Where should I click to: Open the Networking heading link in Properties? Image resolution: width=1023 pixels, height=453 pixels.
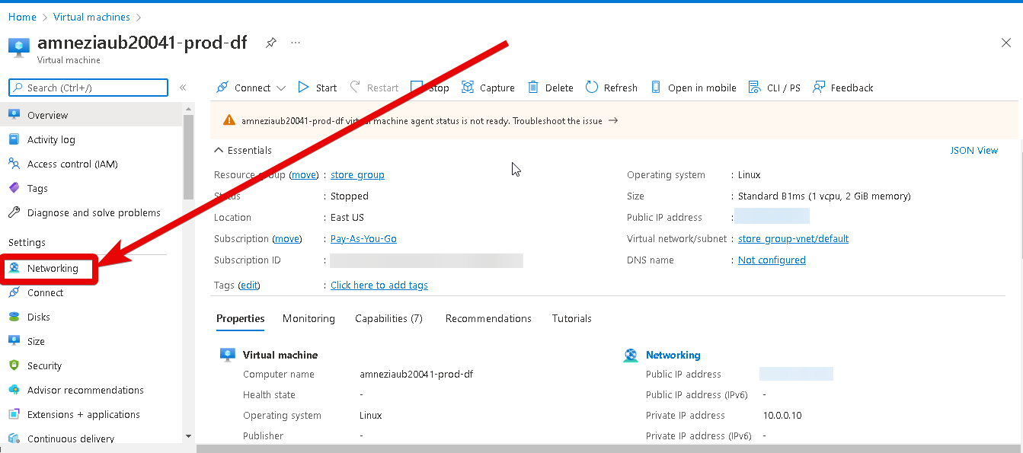pyautogui.click(x=673, y=355)
